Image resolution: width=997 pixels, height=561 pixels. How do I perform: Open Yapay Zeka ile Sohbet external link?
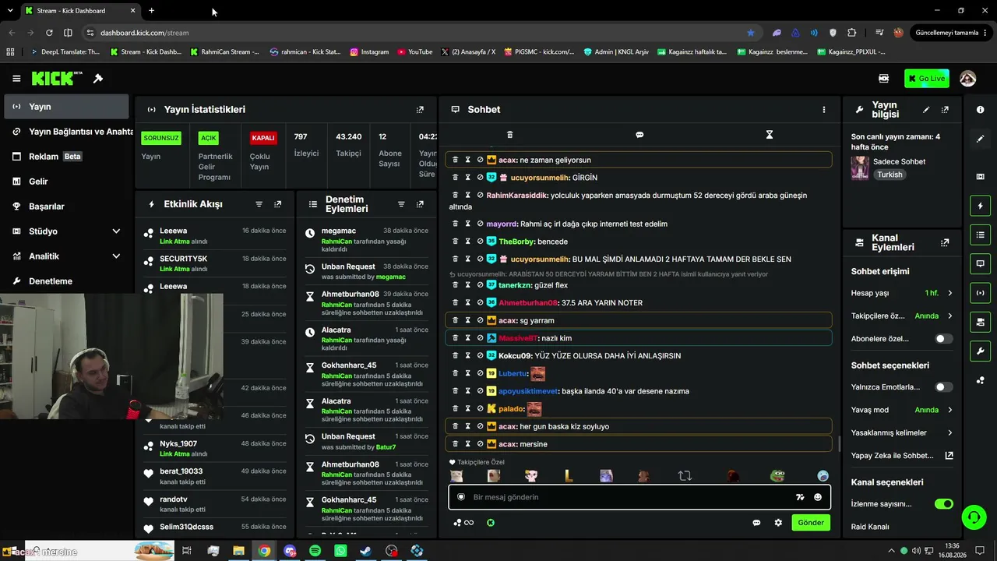point(949,456)
